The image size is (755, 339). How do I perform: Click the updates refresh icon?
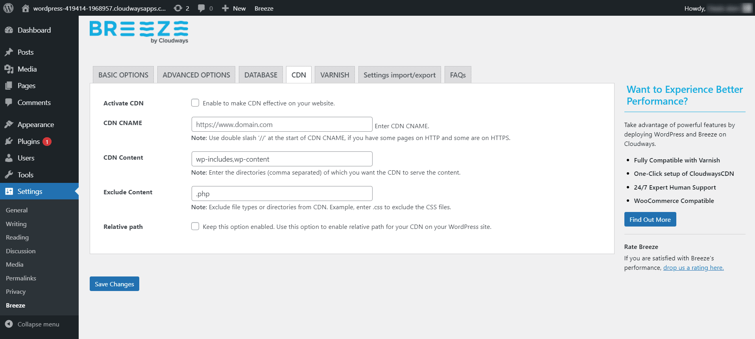coord(178,8)
